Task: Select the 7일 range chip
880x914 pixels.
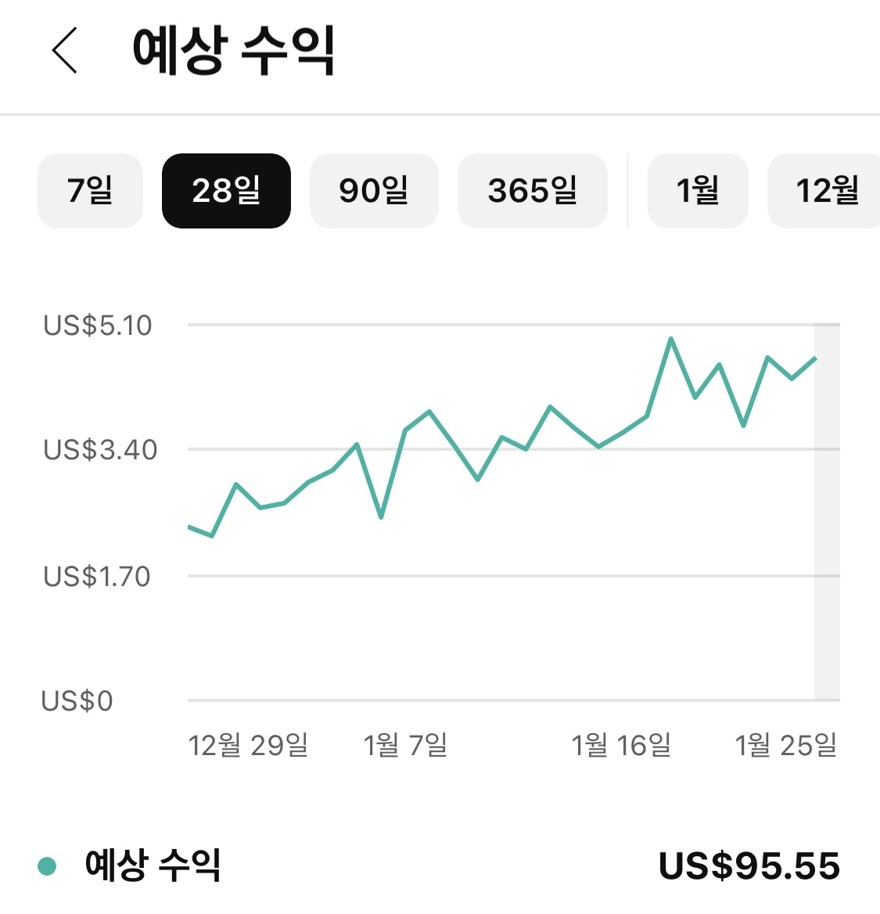Action: tap(90, 191)
